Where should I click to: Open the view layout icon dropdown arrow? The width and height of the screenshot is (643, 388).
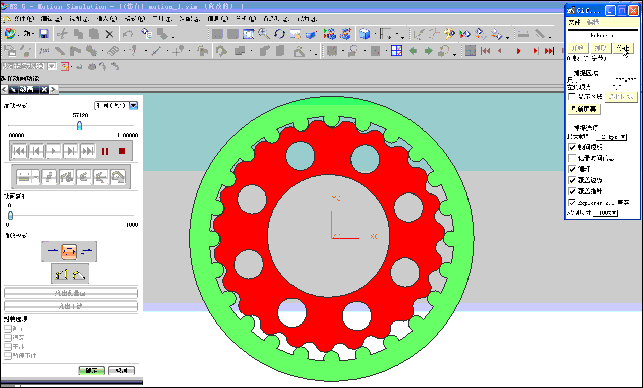tap(396, 34)
